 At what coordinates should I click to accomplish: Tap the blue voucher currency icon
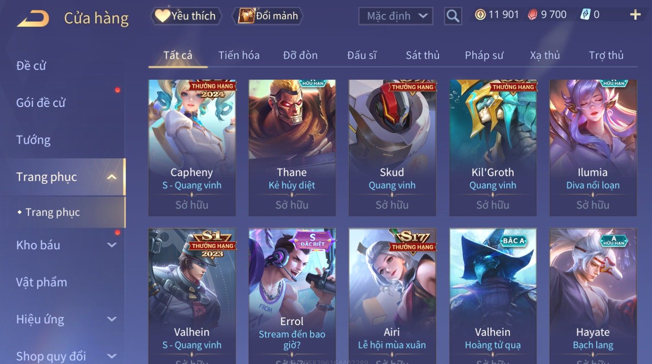[585, 15]
